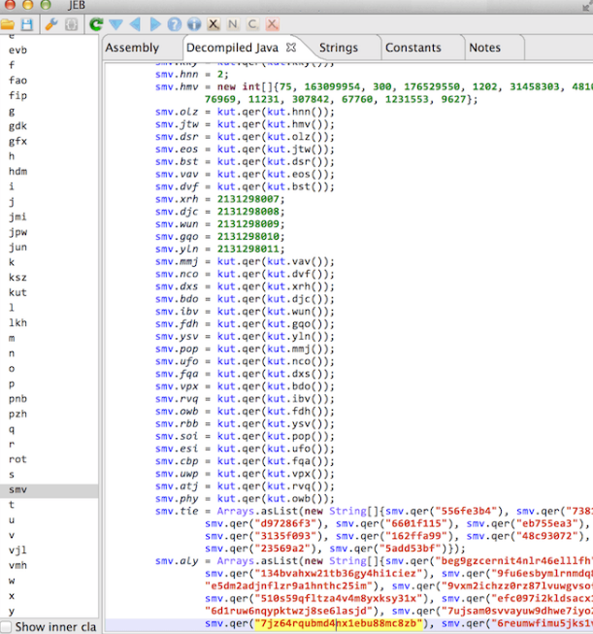This screenshot has width=593, height=634.
Task: Click the smv.hnn field in code
Action: coord(177,75)
